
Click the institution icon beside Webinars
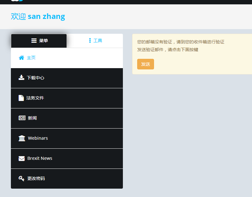22,138
